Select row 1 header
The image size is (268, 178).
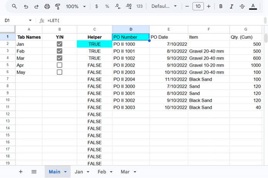point(8,37)
